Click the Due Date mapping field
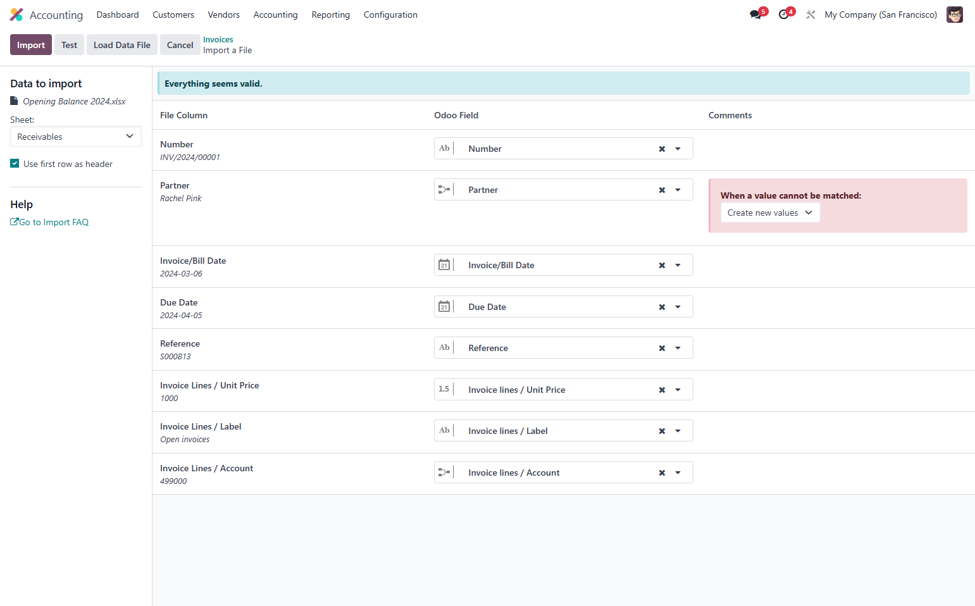 (x=564, y=307)
